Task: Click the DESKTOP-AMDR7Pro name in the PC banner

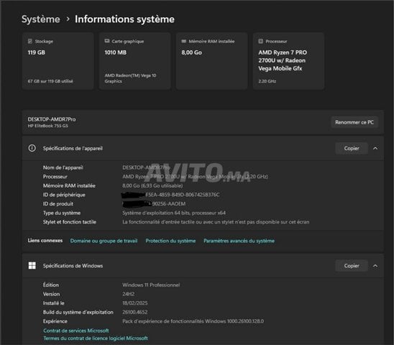Action: click(x=52, y=119)
